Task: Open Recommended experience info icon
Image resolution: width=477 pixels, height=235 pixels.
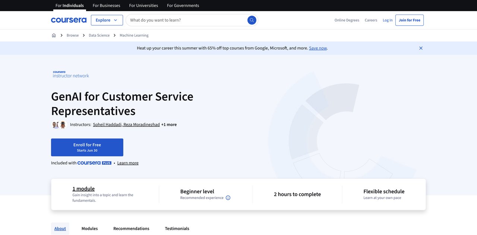Action: point(228,198)
